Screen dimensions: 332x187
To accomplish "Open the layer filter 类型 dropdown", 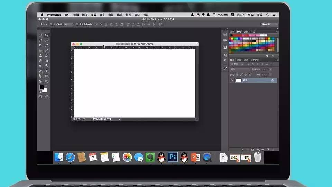I will [237, 64].
